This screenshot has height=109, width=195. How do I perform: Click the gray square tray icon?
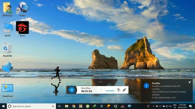pos(157,106)
